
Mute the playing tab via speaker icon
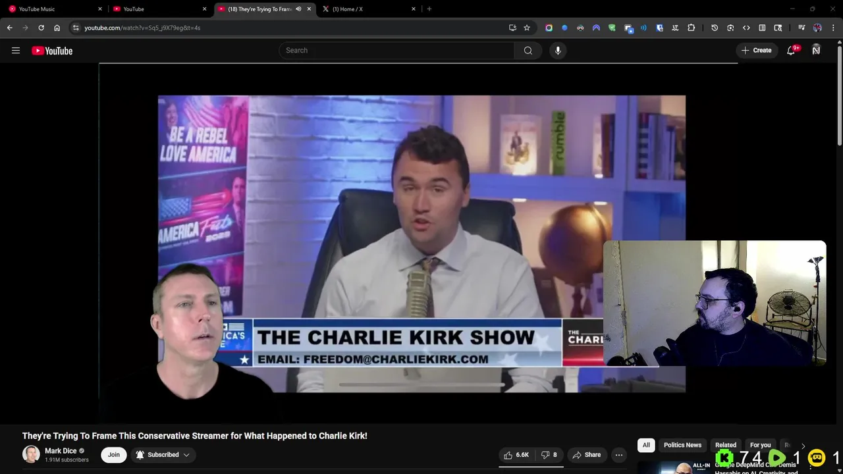[x=298, y=9]
